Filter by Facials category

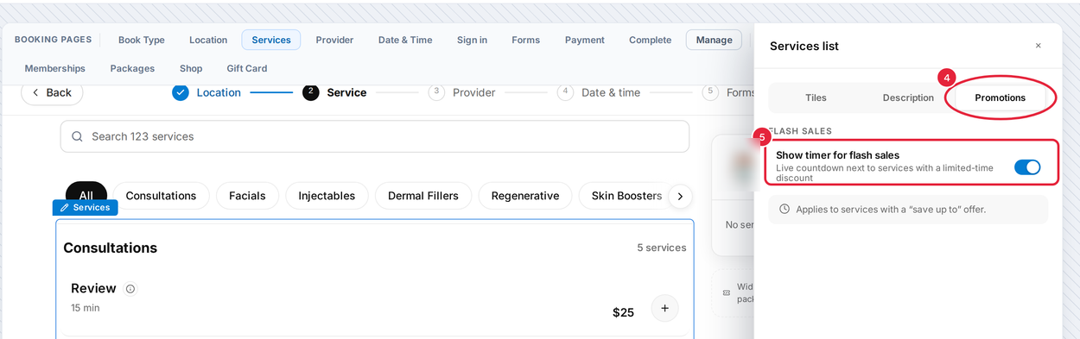click(x=247, y=196)
